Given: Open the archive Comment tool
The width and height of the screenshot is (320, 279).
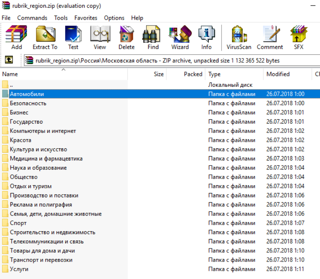Looking at the screenshot, I should click(x=270, y=38).
